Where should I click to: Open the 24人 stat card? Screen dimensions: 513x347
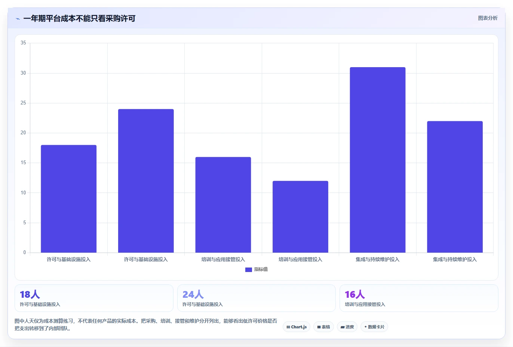click(256, 298)
